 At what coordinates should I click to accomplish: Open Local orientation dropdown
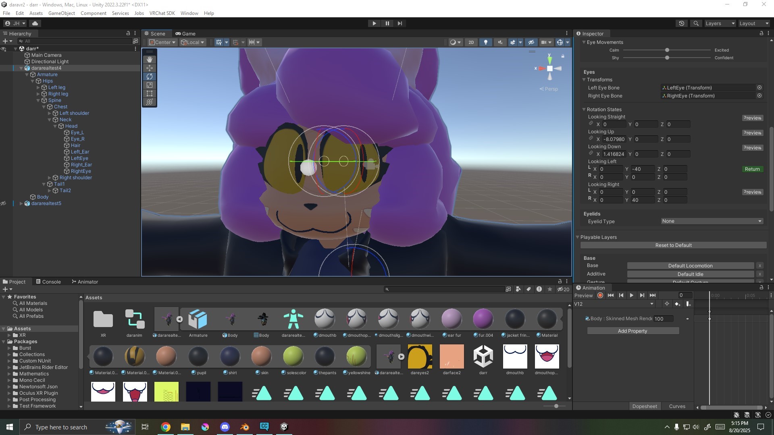(x=193, y=42)
